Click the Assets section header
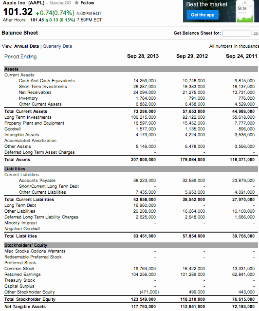Screen dimensions: 259x311 [x=131, y=69]
